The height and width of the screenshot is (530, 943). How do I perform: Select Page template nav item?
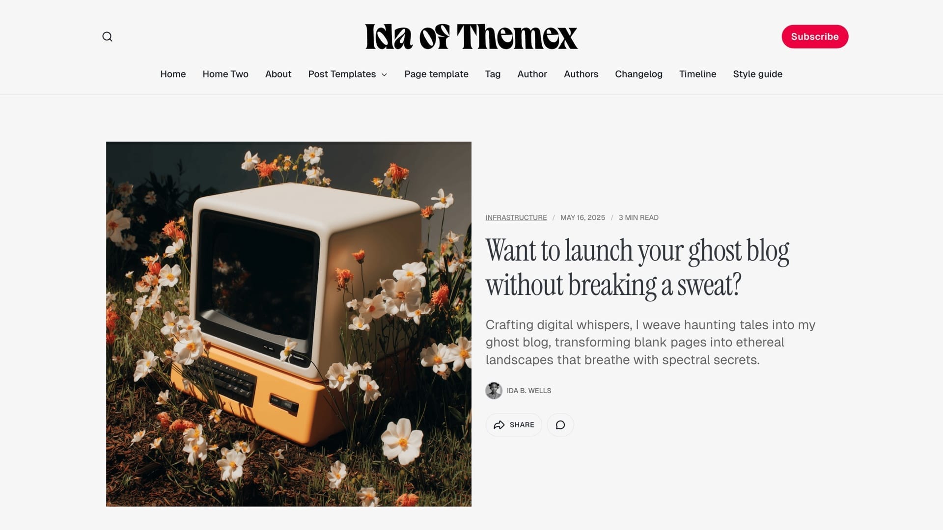pyautogui.click(x=436, y=74)
